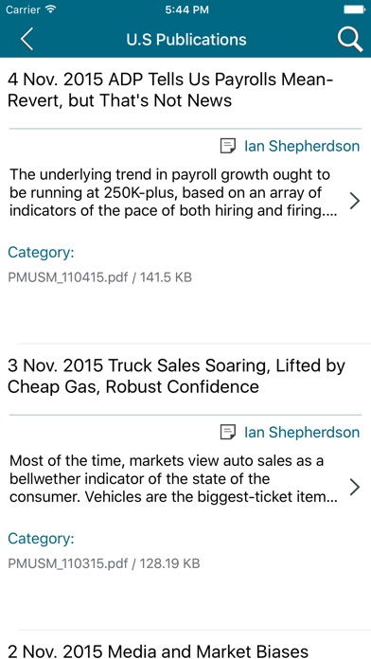Open first Ian Shepherdson author link
Viewport: 371px width, 659px height.
coord(302,146)
